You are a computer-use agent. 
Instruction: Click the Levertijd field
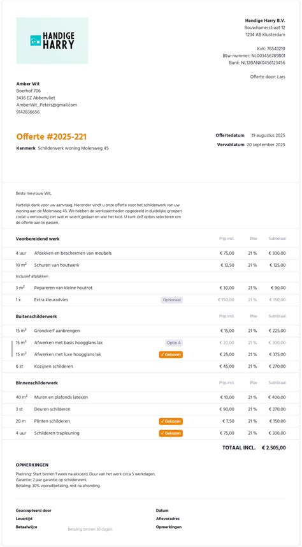click(24, 519)
